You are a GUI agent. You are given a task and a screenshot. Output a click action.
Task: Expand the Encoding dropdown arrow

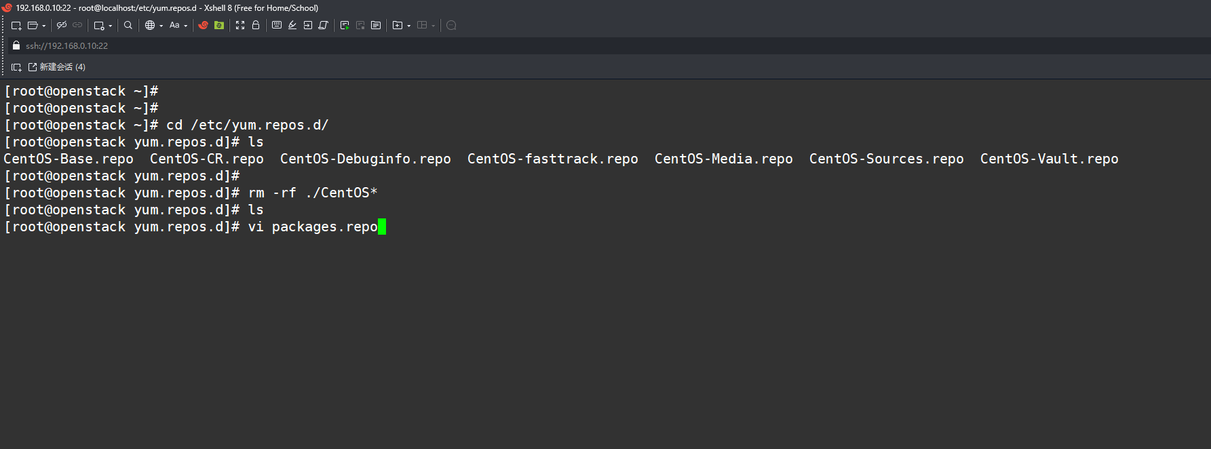pyautogui.click(x=161, y=26)
